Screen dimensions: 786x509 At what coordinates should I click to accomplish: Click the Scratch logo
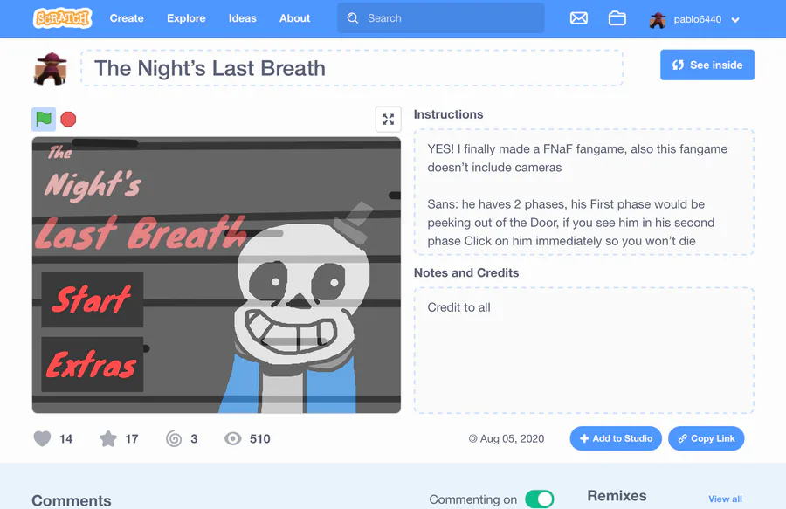(63, 18)
